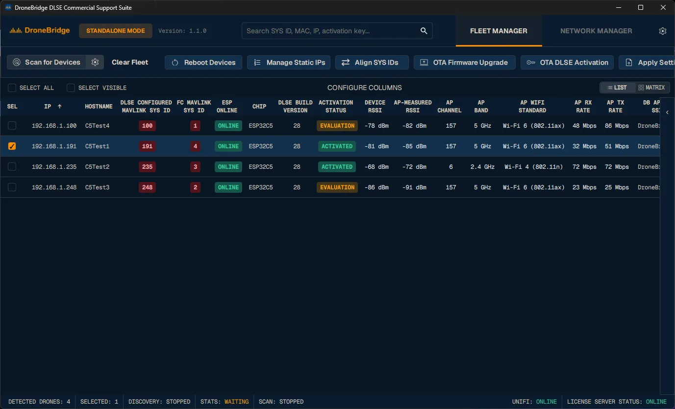Click the Clear Fleet button
Image resolution: width=675 pixels, height=409 pixels.
tap(130, 62)
